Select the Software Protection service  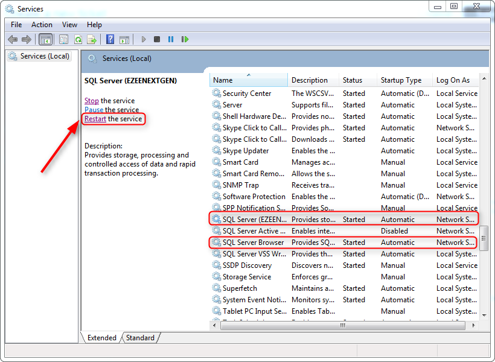pos(254,196)
